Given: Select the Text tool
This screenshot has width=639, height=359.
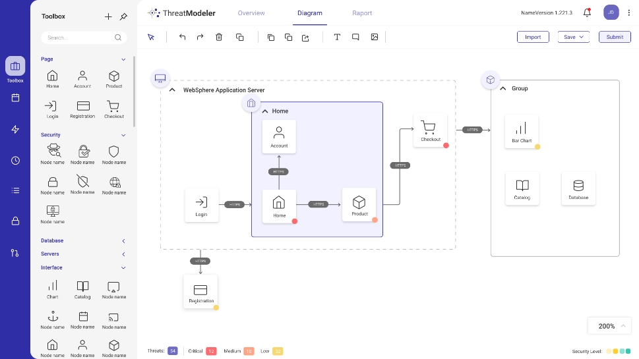Looking at the screenshot, I should point(337,37).
